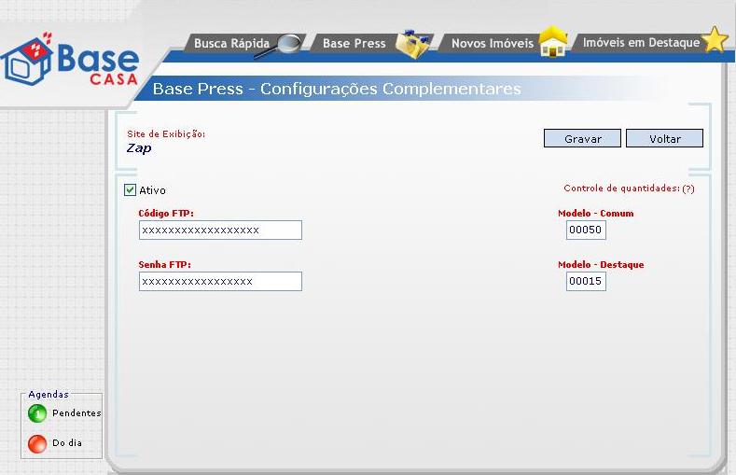Click the Pendentes agenda text label

point(76,413)
